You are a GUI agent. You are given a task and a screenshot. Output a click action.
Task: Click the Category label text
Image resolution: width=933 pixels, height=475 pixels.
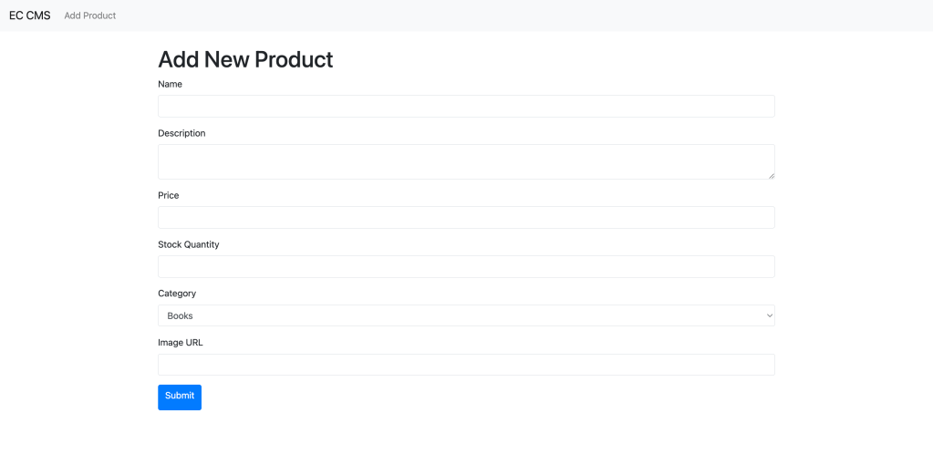tap(177, 294)
